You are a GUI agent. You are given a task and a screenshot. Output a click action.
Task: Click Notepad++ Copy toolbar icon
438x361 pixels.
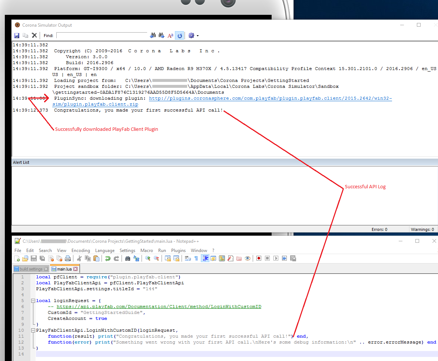coord(88,258)
